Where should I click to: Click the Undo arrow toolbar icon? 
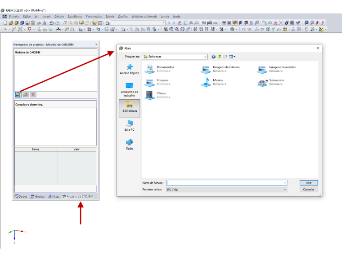[x=51, y=22]
